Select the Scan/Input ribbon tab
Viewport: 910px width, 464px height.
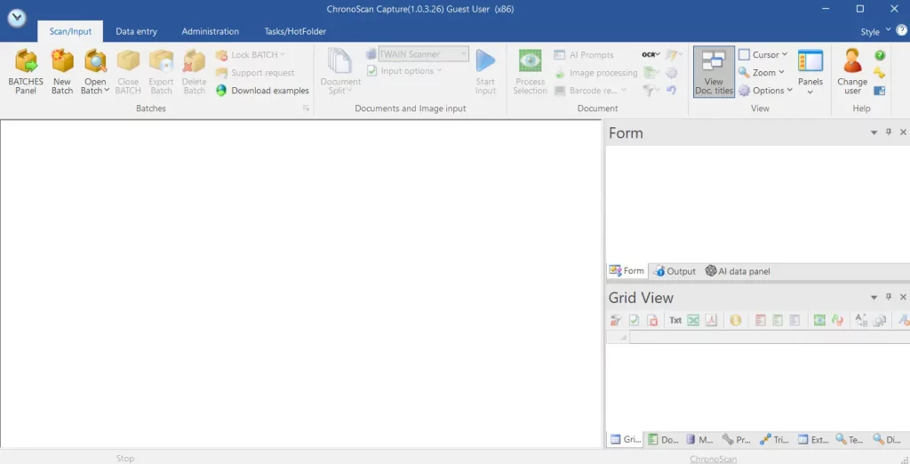pyautogui.click(x=70, y=31)
